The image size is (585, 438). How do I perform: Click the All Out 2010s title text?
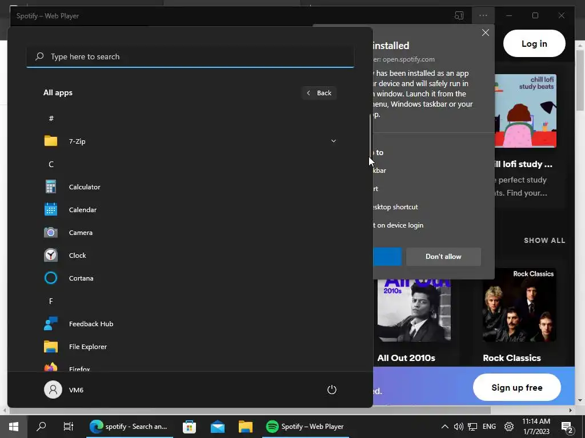(406, 358)
